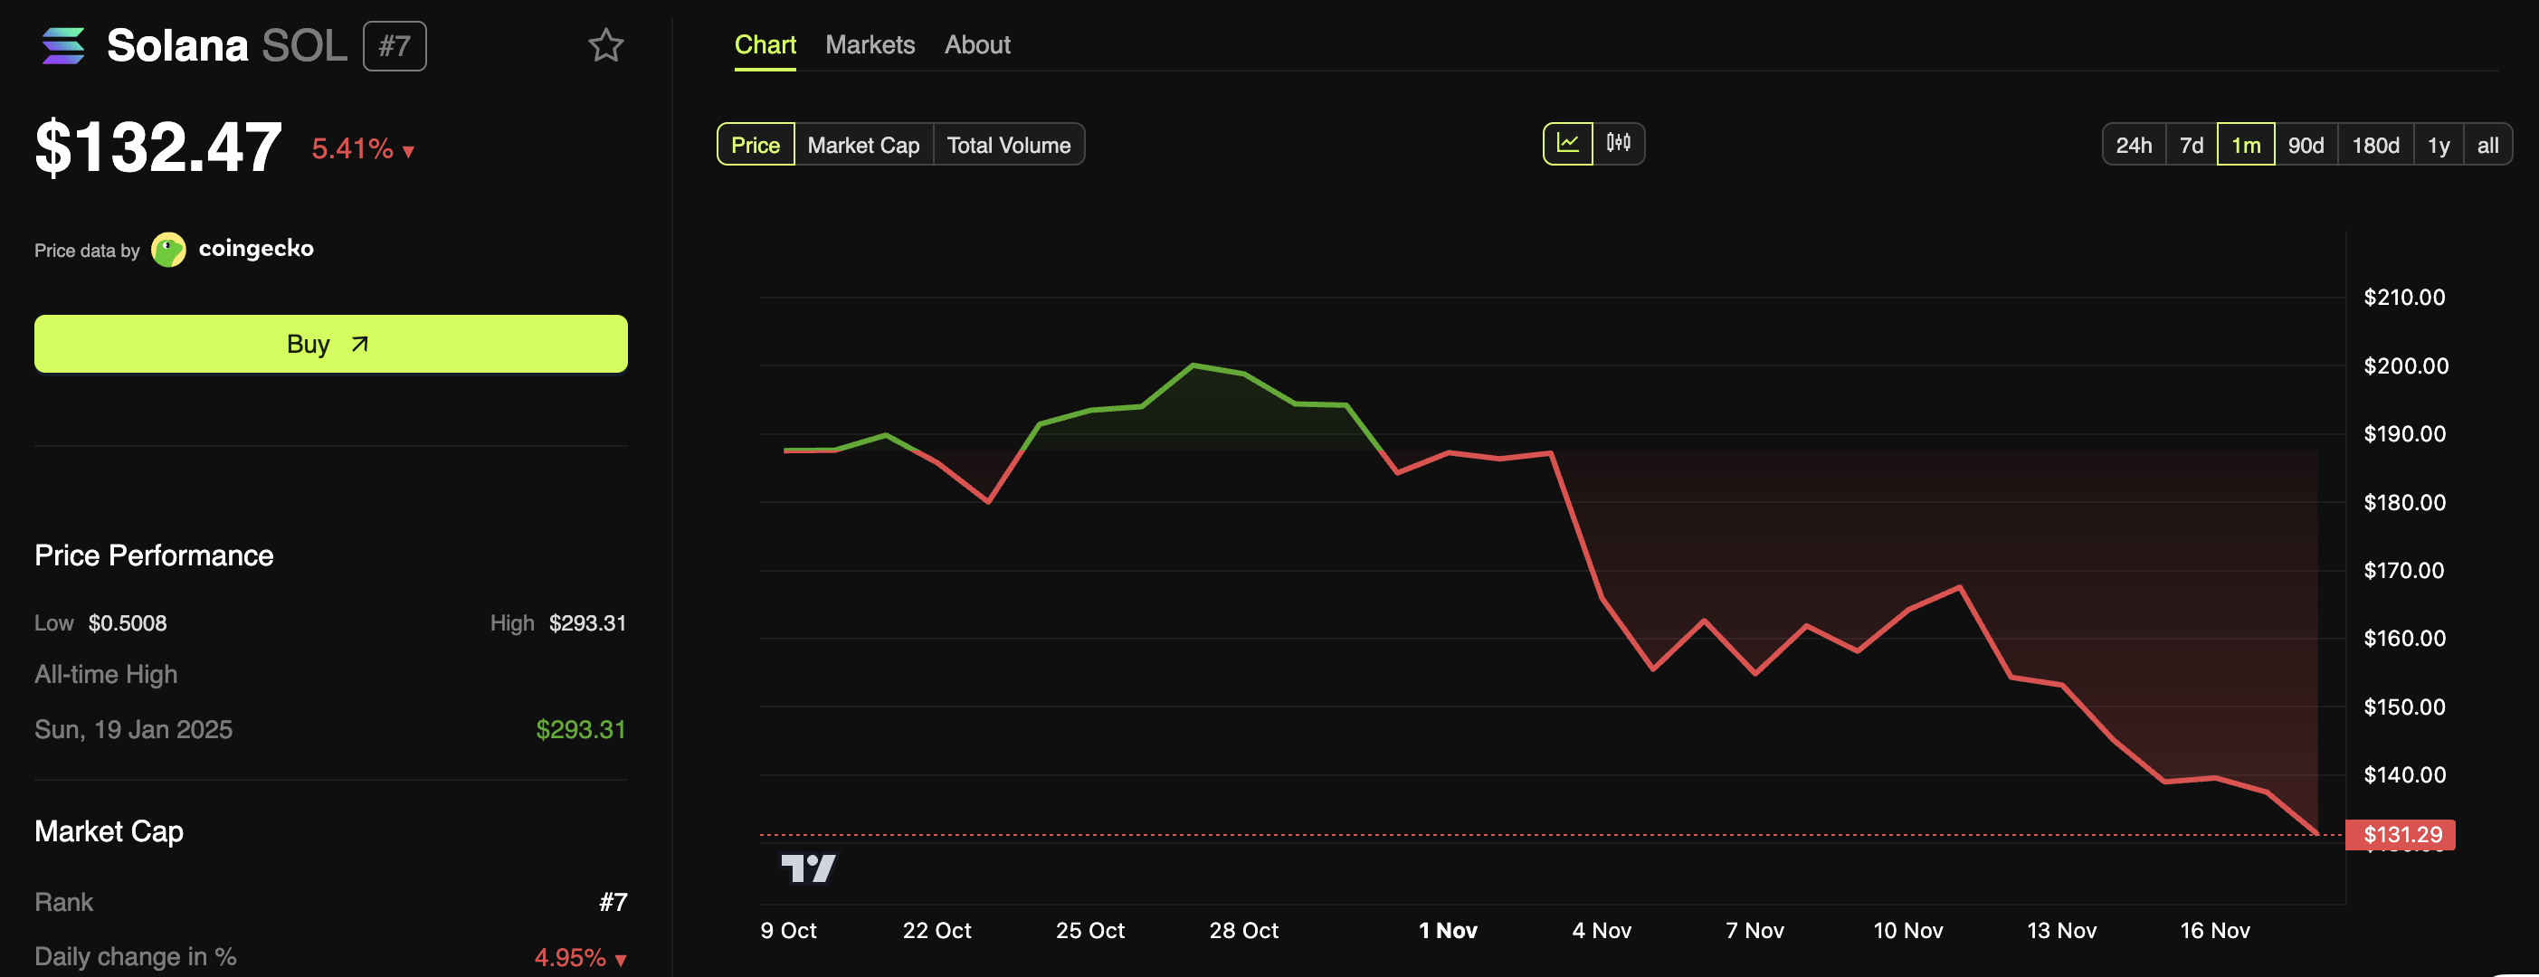2539x977 pixels.
Task: Open the Markets tab
Action: point(870,44)
